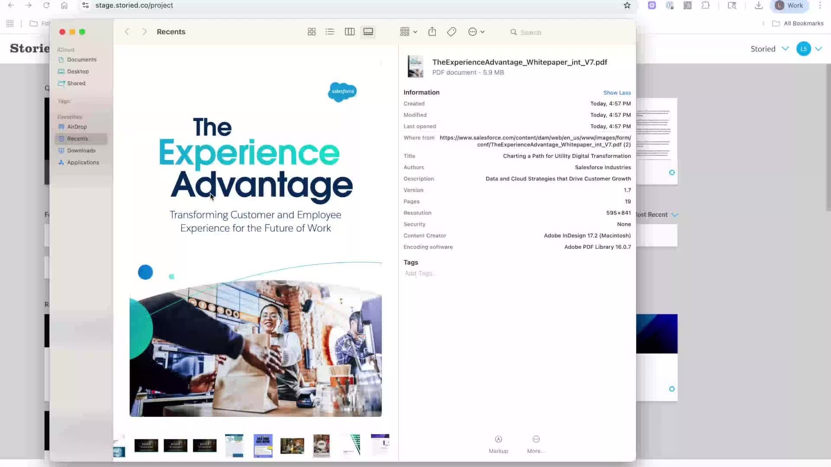The width and height of the screenshot is (831, 467).
Task: Switch Finder to column view
Action: 350,32
